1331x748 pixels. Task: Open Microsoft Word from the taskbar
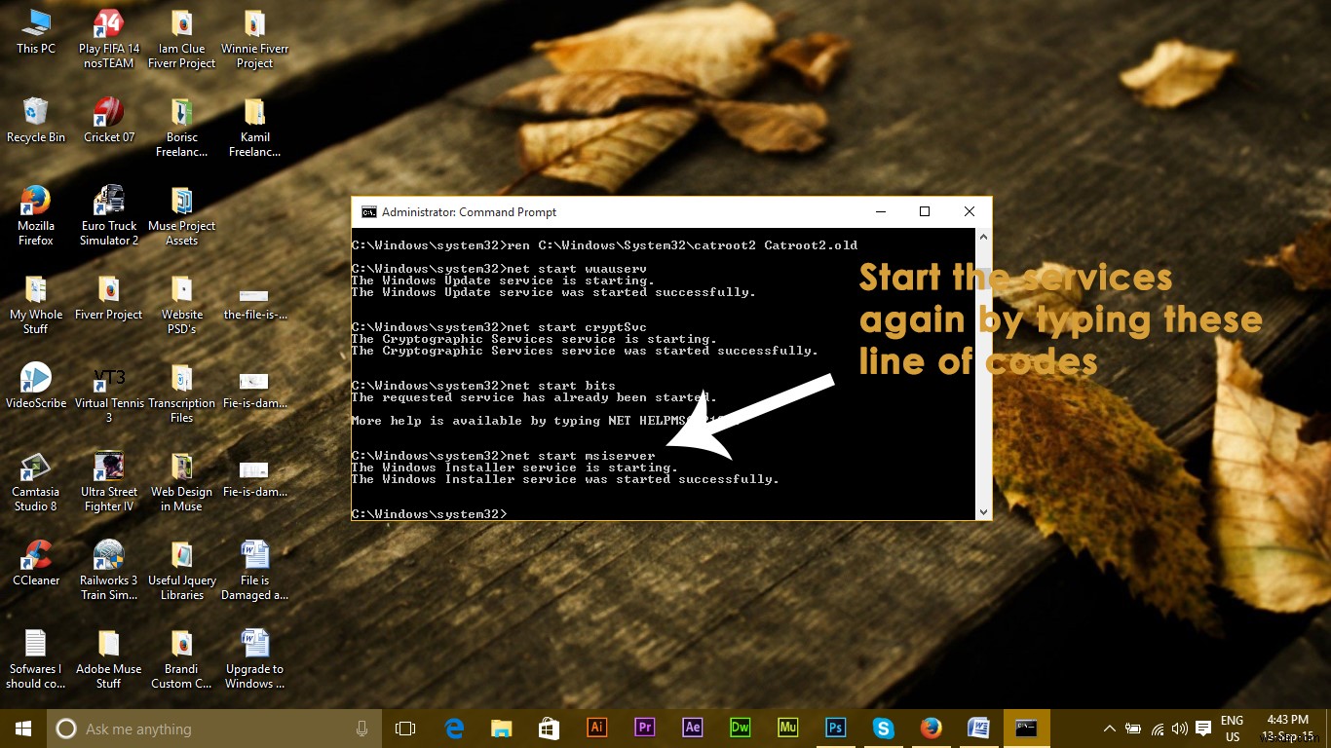(x=979, y=728)
